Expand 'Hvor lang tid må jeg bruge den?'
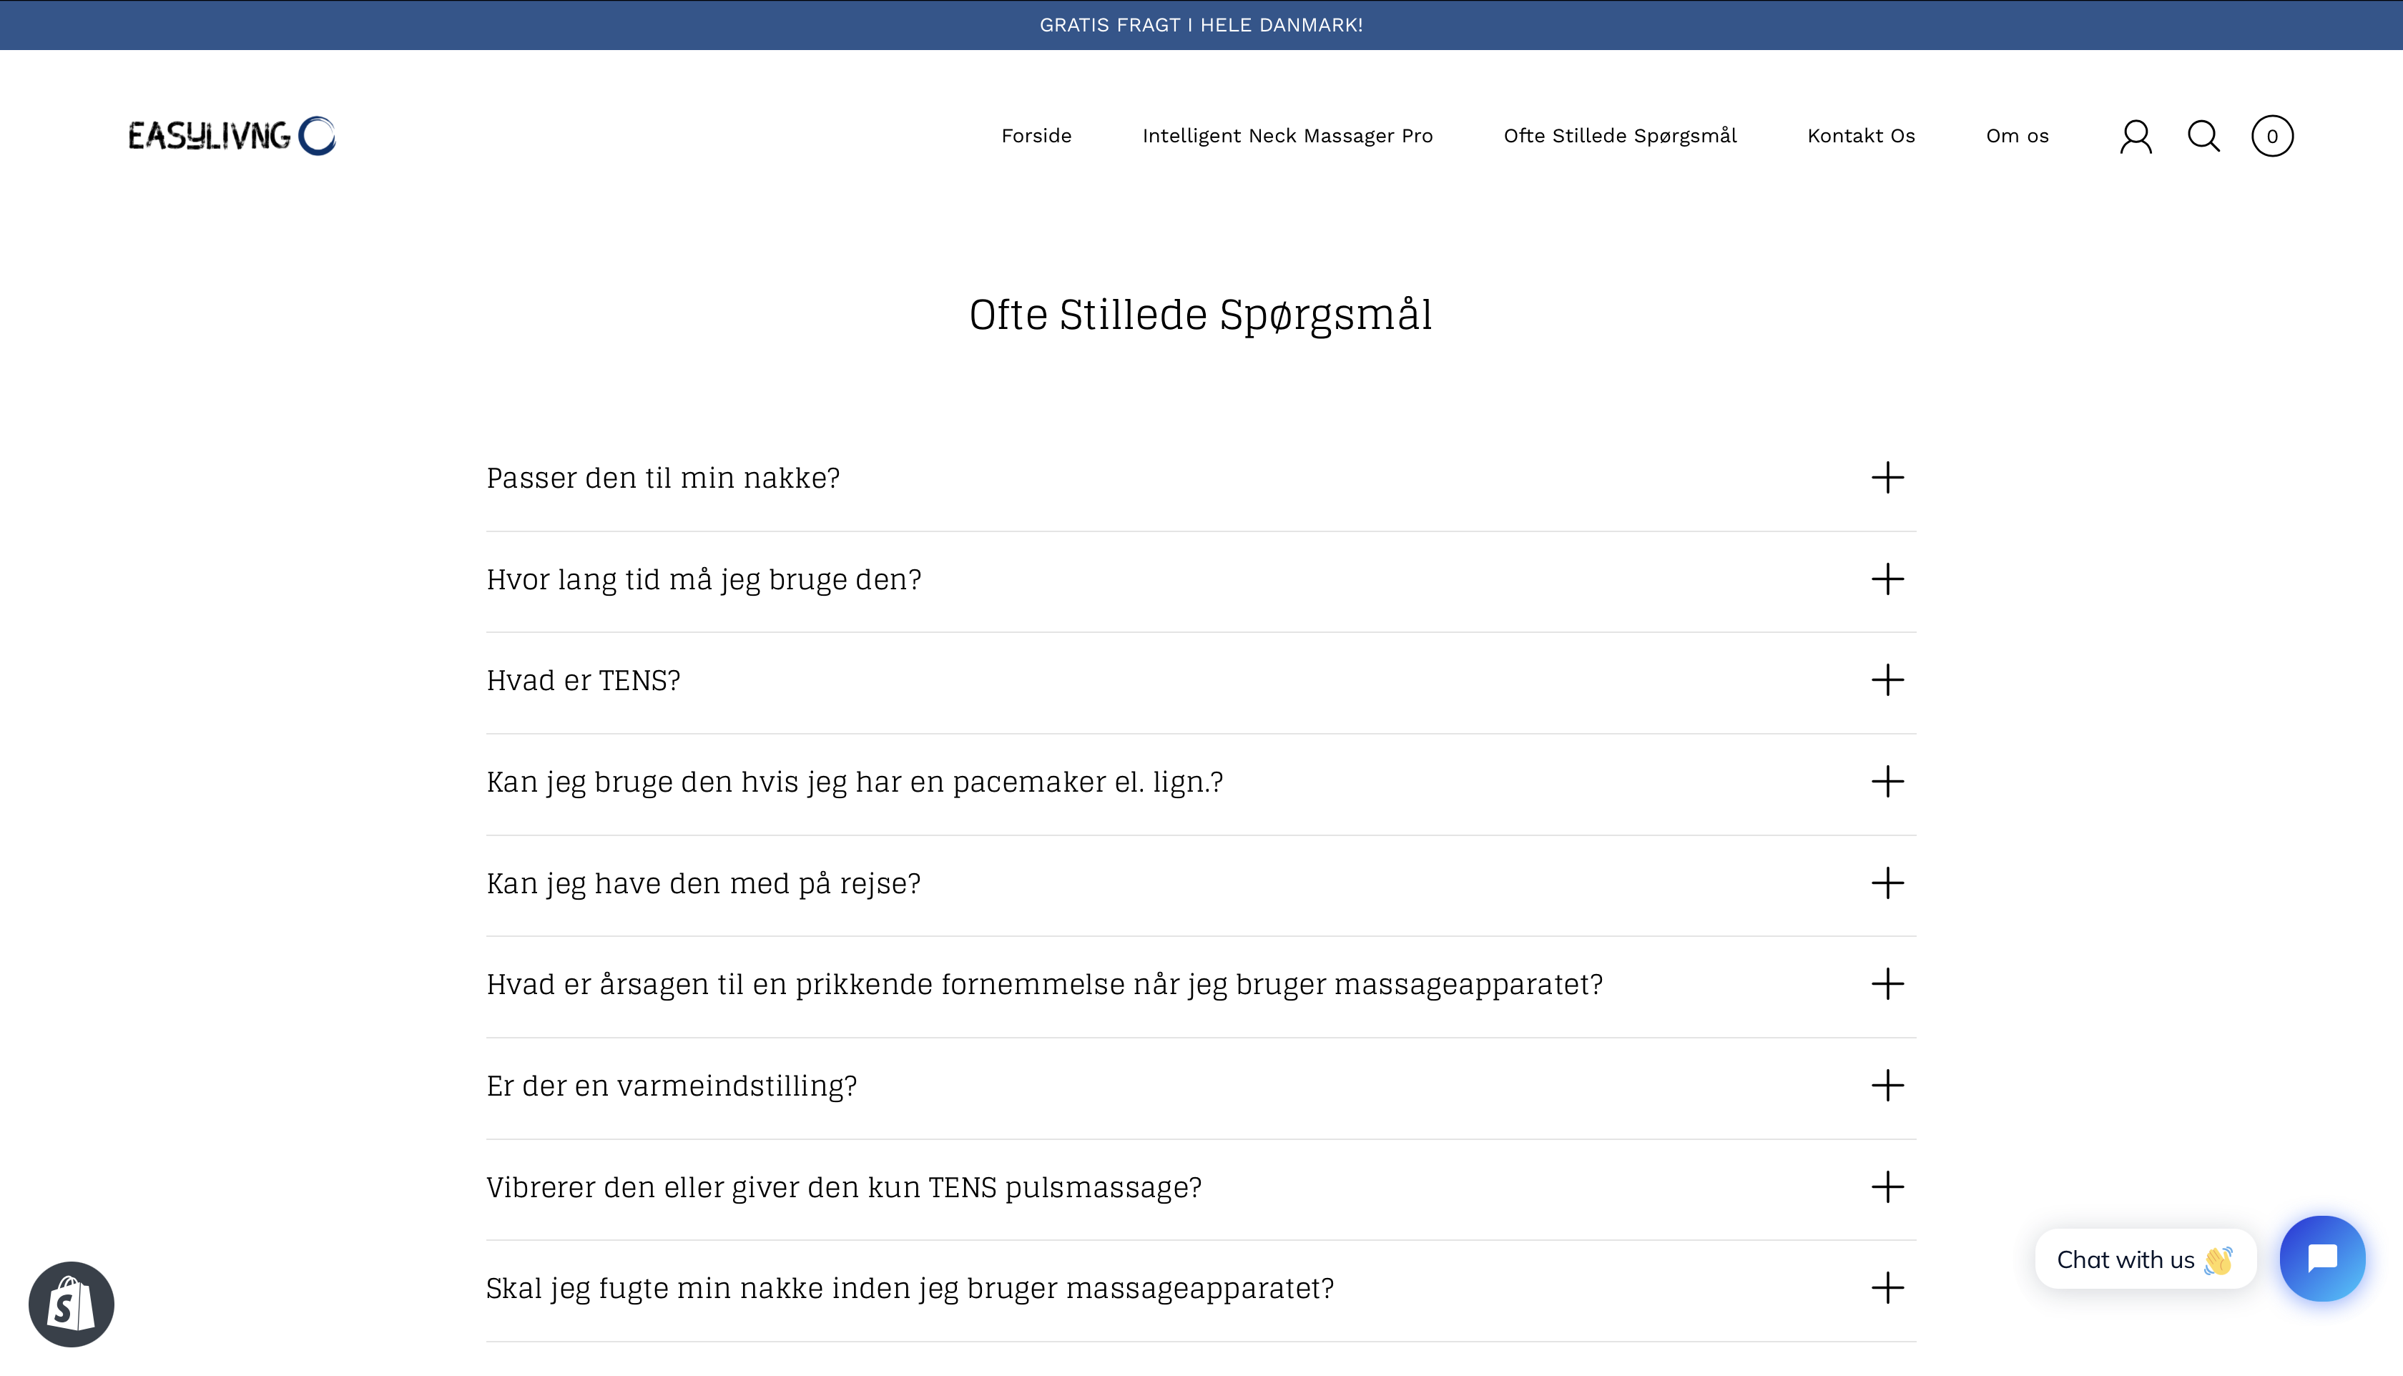 tap(703, 579)
